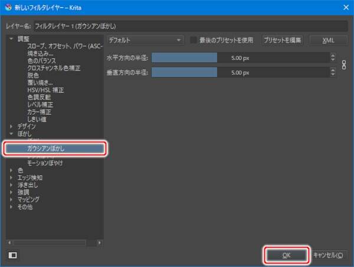Click the ぼかし category label
Viewport: 354px width, 267px height.
[x=25, y=133]
